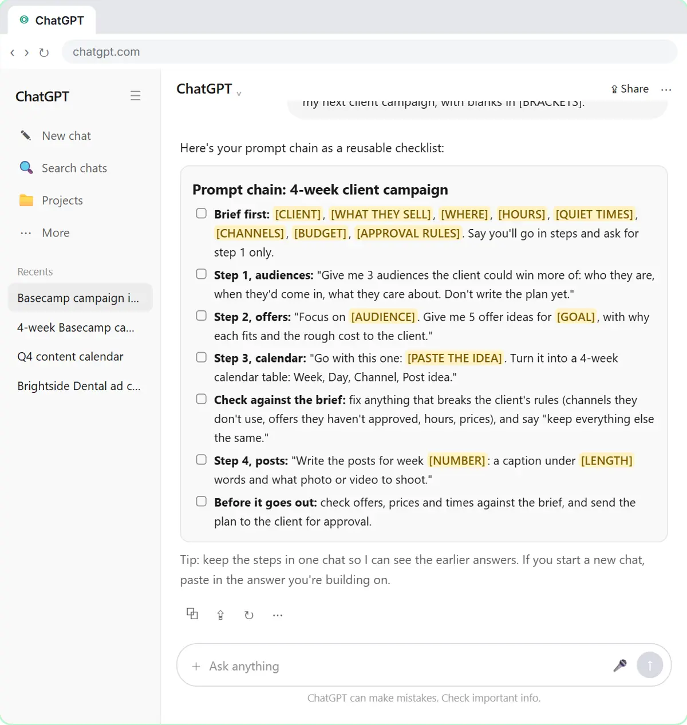687x725 pixels.
Task: Regenerate the response with retry icon
Action: click(249, 615)
